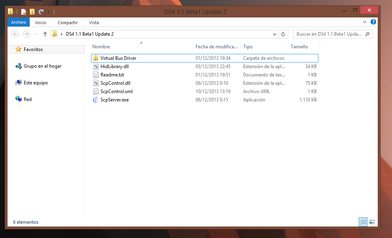This screenshot has height=238, width=392.
Task: Open Explorer help with the question mark
Action: point(373,22)
